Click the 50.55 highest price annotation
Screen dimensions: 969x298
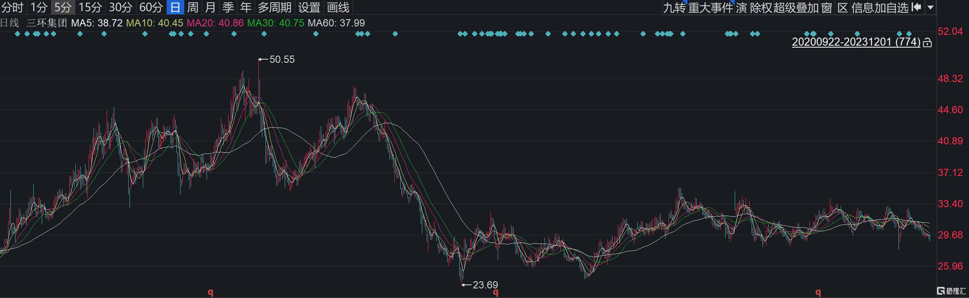[282, 59]
